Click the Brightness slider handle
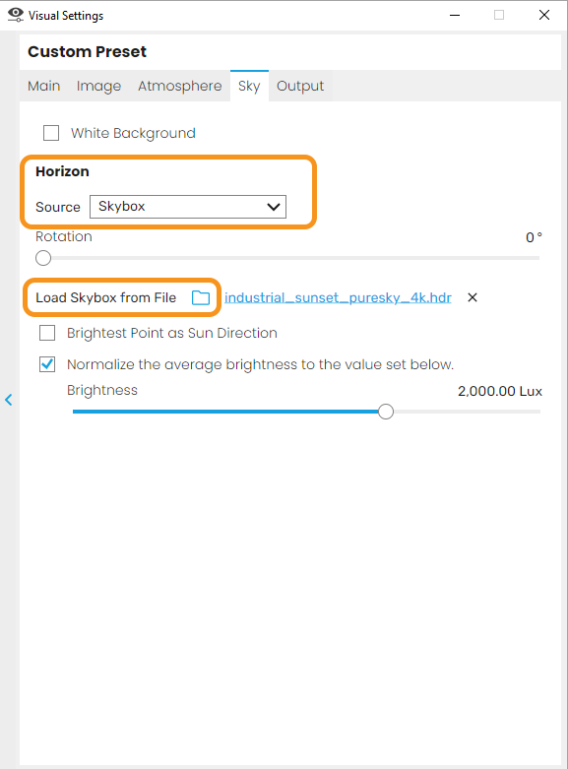 386,412
